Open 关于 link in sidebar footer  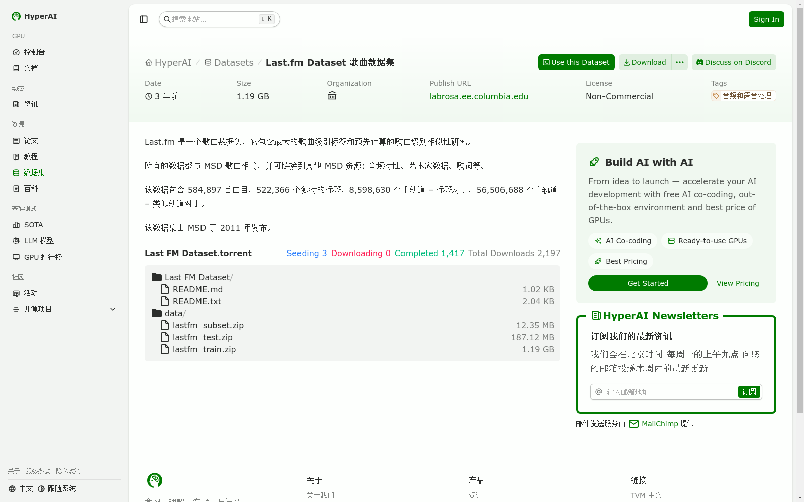point(14,471)
